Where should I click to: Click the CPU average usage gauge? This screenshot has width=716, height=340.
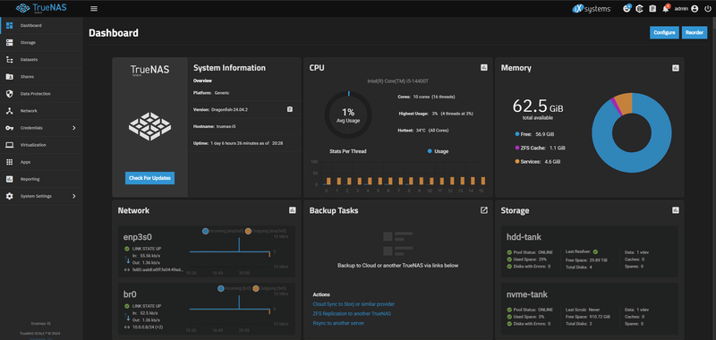coord(348,115)
